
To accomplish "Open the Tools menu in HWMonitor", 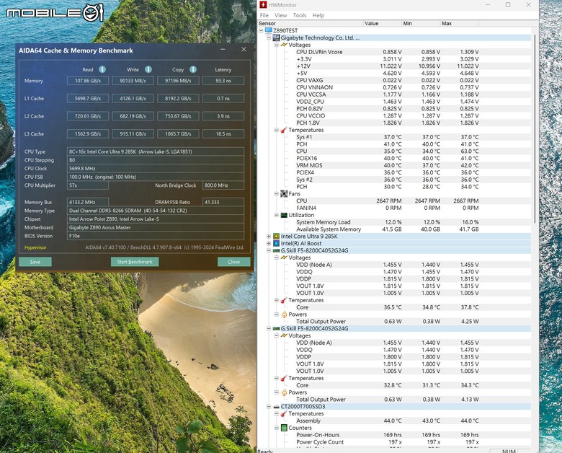I will click(300, 15).
